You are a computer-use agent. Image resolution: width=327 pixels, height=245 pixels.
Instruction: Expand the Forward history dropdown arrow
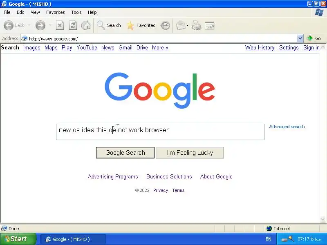[x=50, y=25]
